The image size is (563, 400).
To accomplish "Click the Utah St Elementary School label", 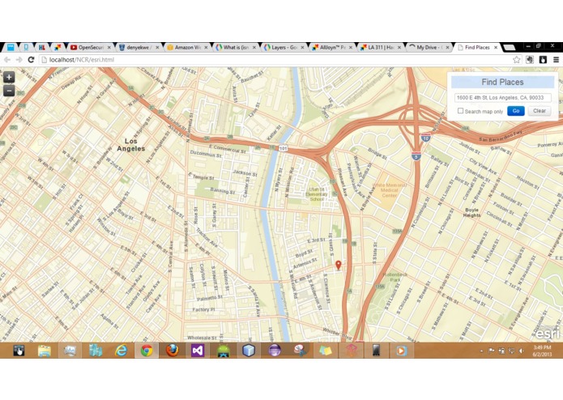I will point(316,194).
